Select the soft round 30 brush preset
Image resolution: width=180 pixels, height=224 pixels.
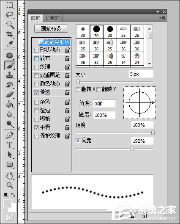point(83,32)
